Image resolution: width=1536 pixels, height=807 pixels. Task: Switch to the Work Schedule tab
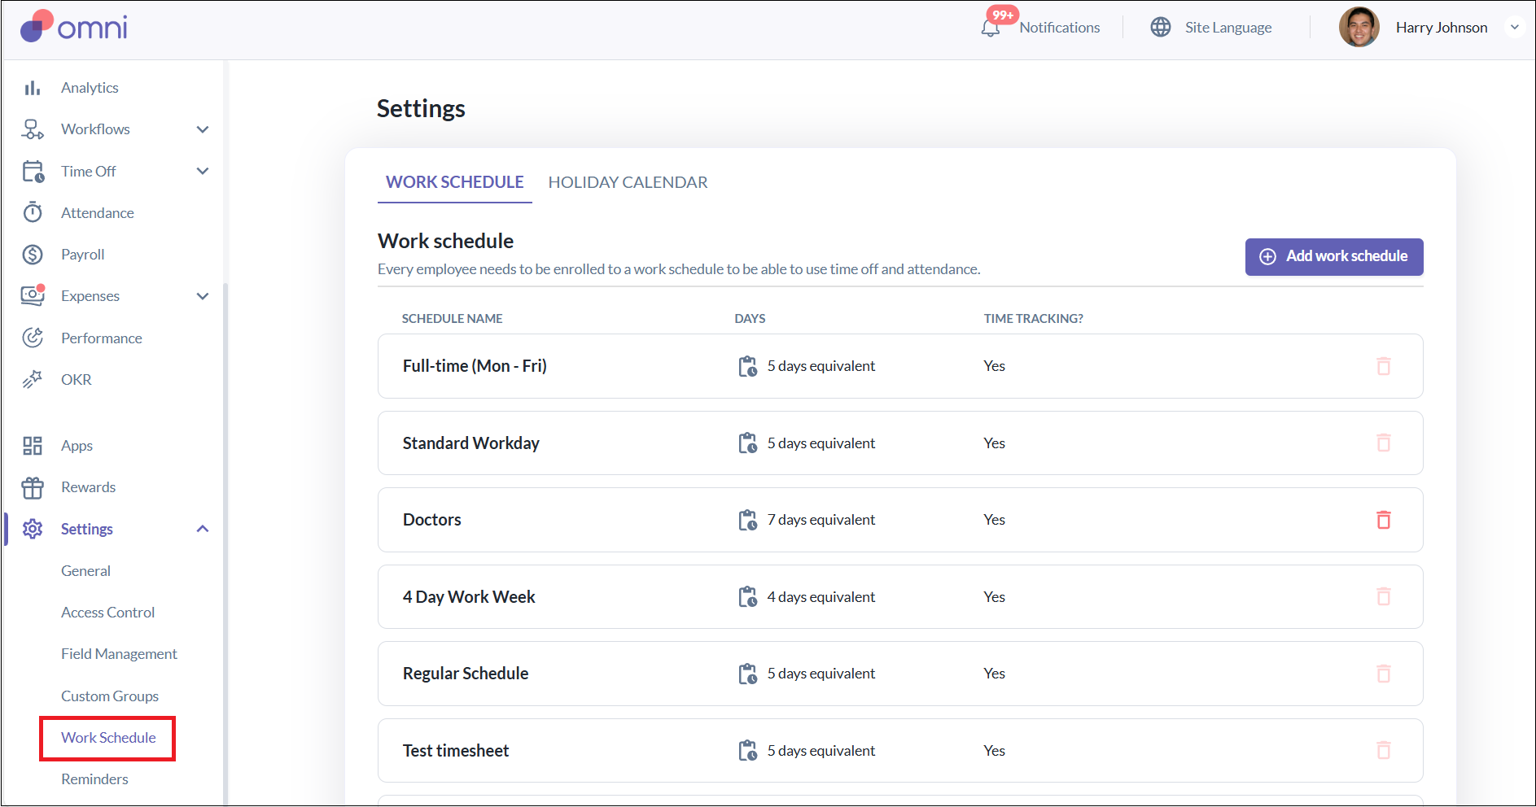pyautogui.click(x=455, y=182)
